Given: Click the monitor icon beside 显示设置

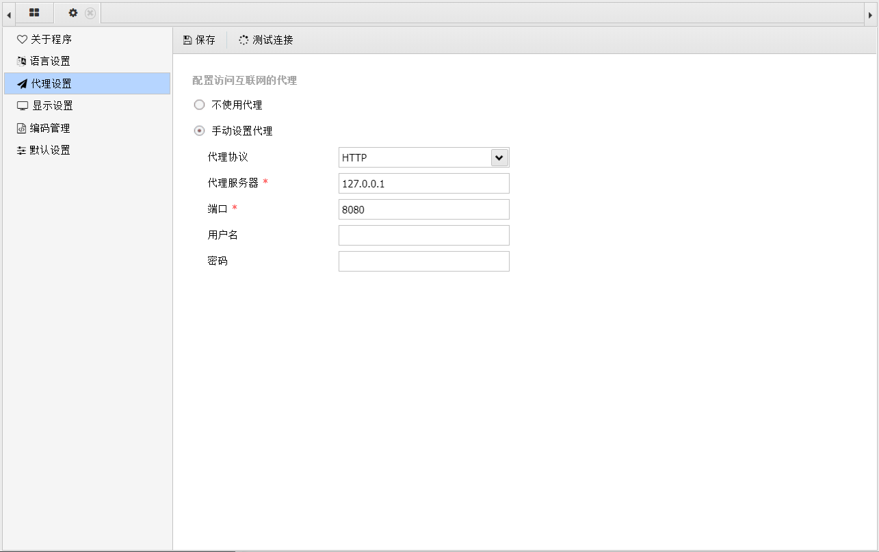Looking at the screenshot, I should (23, 106).
